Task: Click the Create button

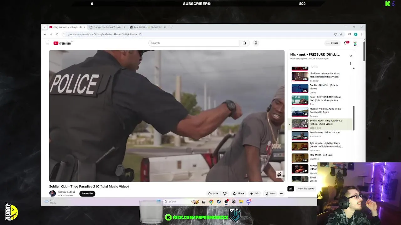Action: pyautogui.click(x=332, y=43)
